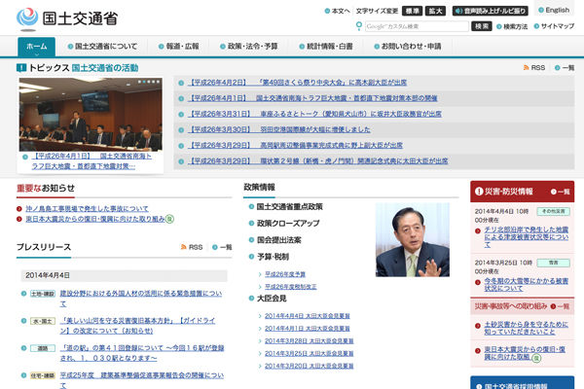584x389 pixels.
Task: Open 平成26年4月1日 南海トラフ topic in list
Action: (312, 98)
